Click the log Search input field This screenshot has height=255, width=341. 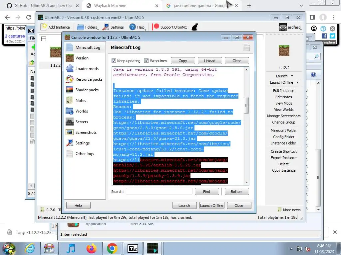pyautogui.click(x=159, y=192)
